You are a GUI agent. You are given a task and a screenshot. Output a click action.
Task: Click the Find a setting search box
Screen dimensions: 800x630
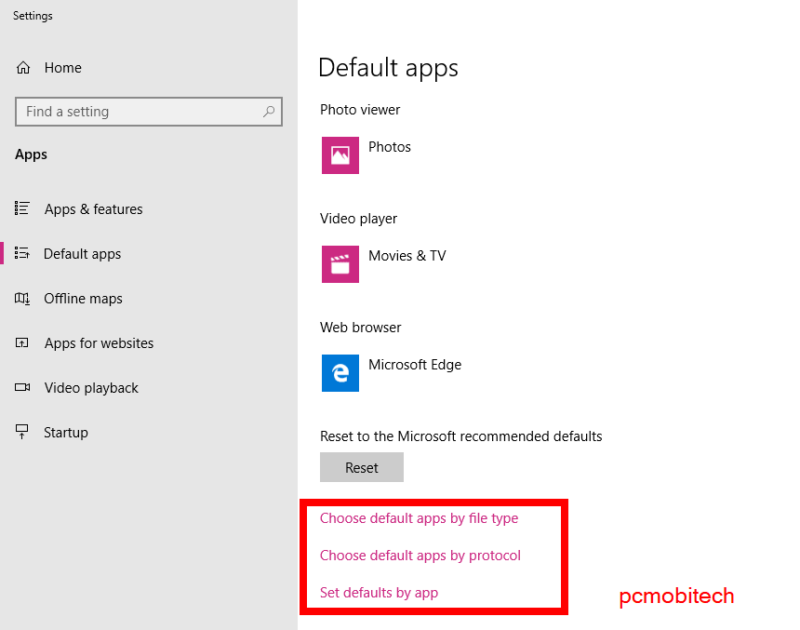pos(149,112)
